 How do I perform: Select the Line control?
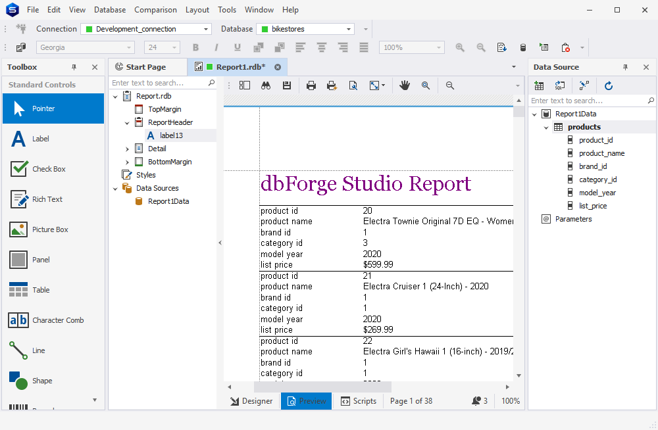53,350
